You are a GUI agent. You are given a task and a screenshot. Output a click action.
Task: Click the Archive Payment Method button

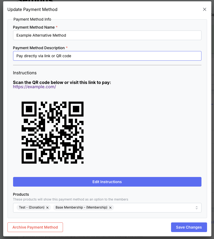[x=35, y=227]
